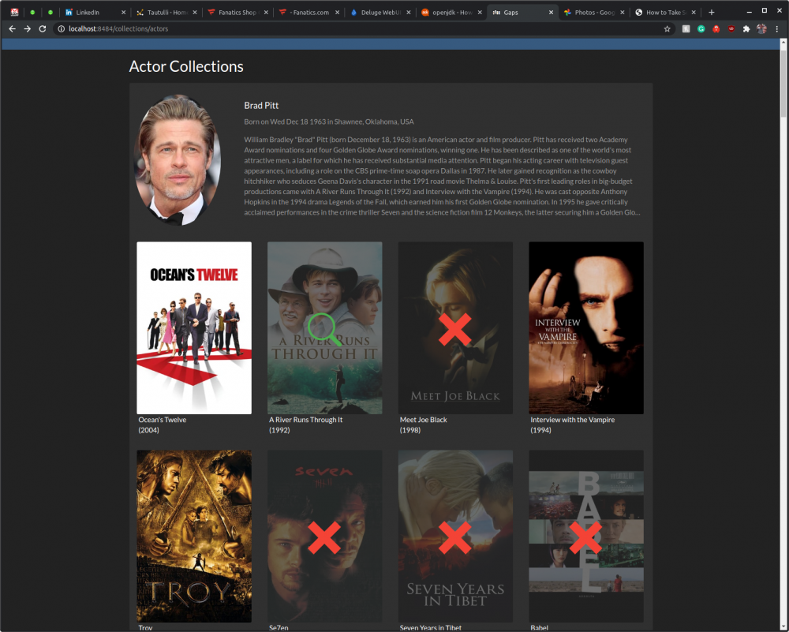Screen dimensions: 789x632
Task: Click the browser forward arrow
Action: (27, 28)
